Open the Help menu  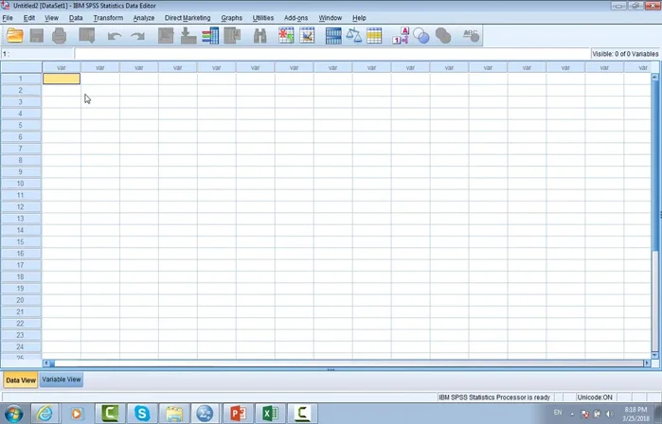359,18
